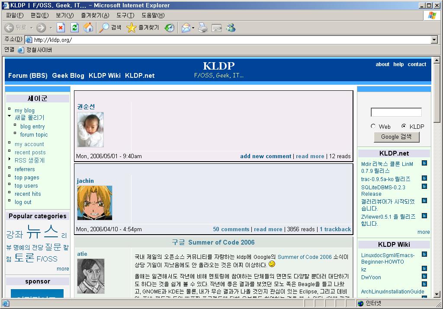
Task: Select the Web search radio button
Action: pos(373,126)
